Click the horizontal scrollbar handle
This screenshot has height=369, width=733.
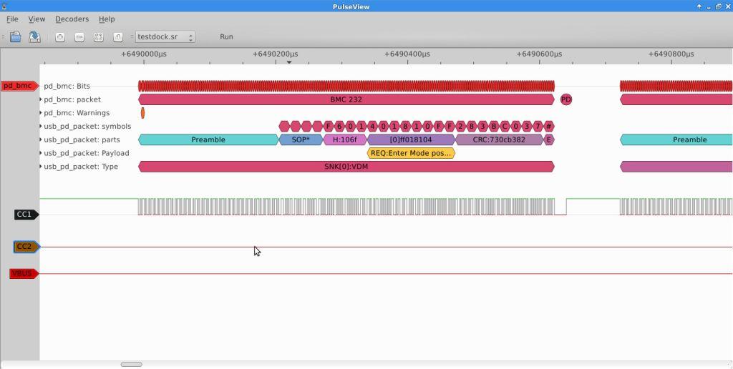click(131, 365)
